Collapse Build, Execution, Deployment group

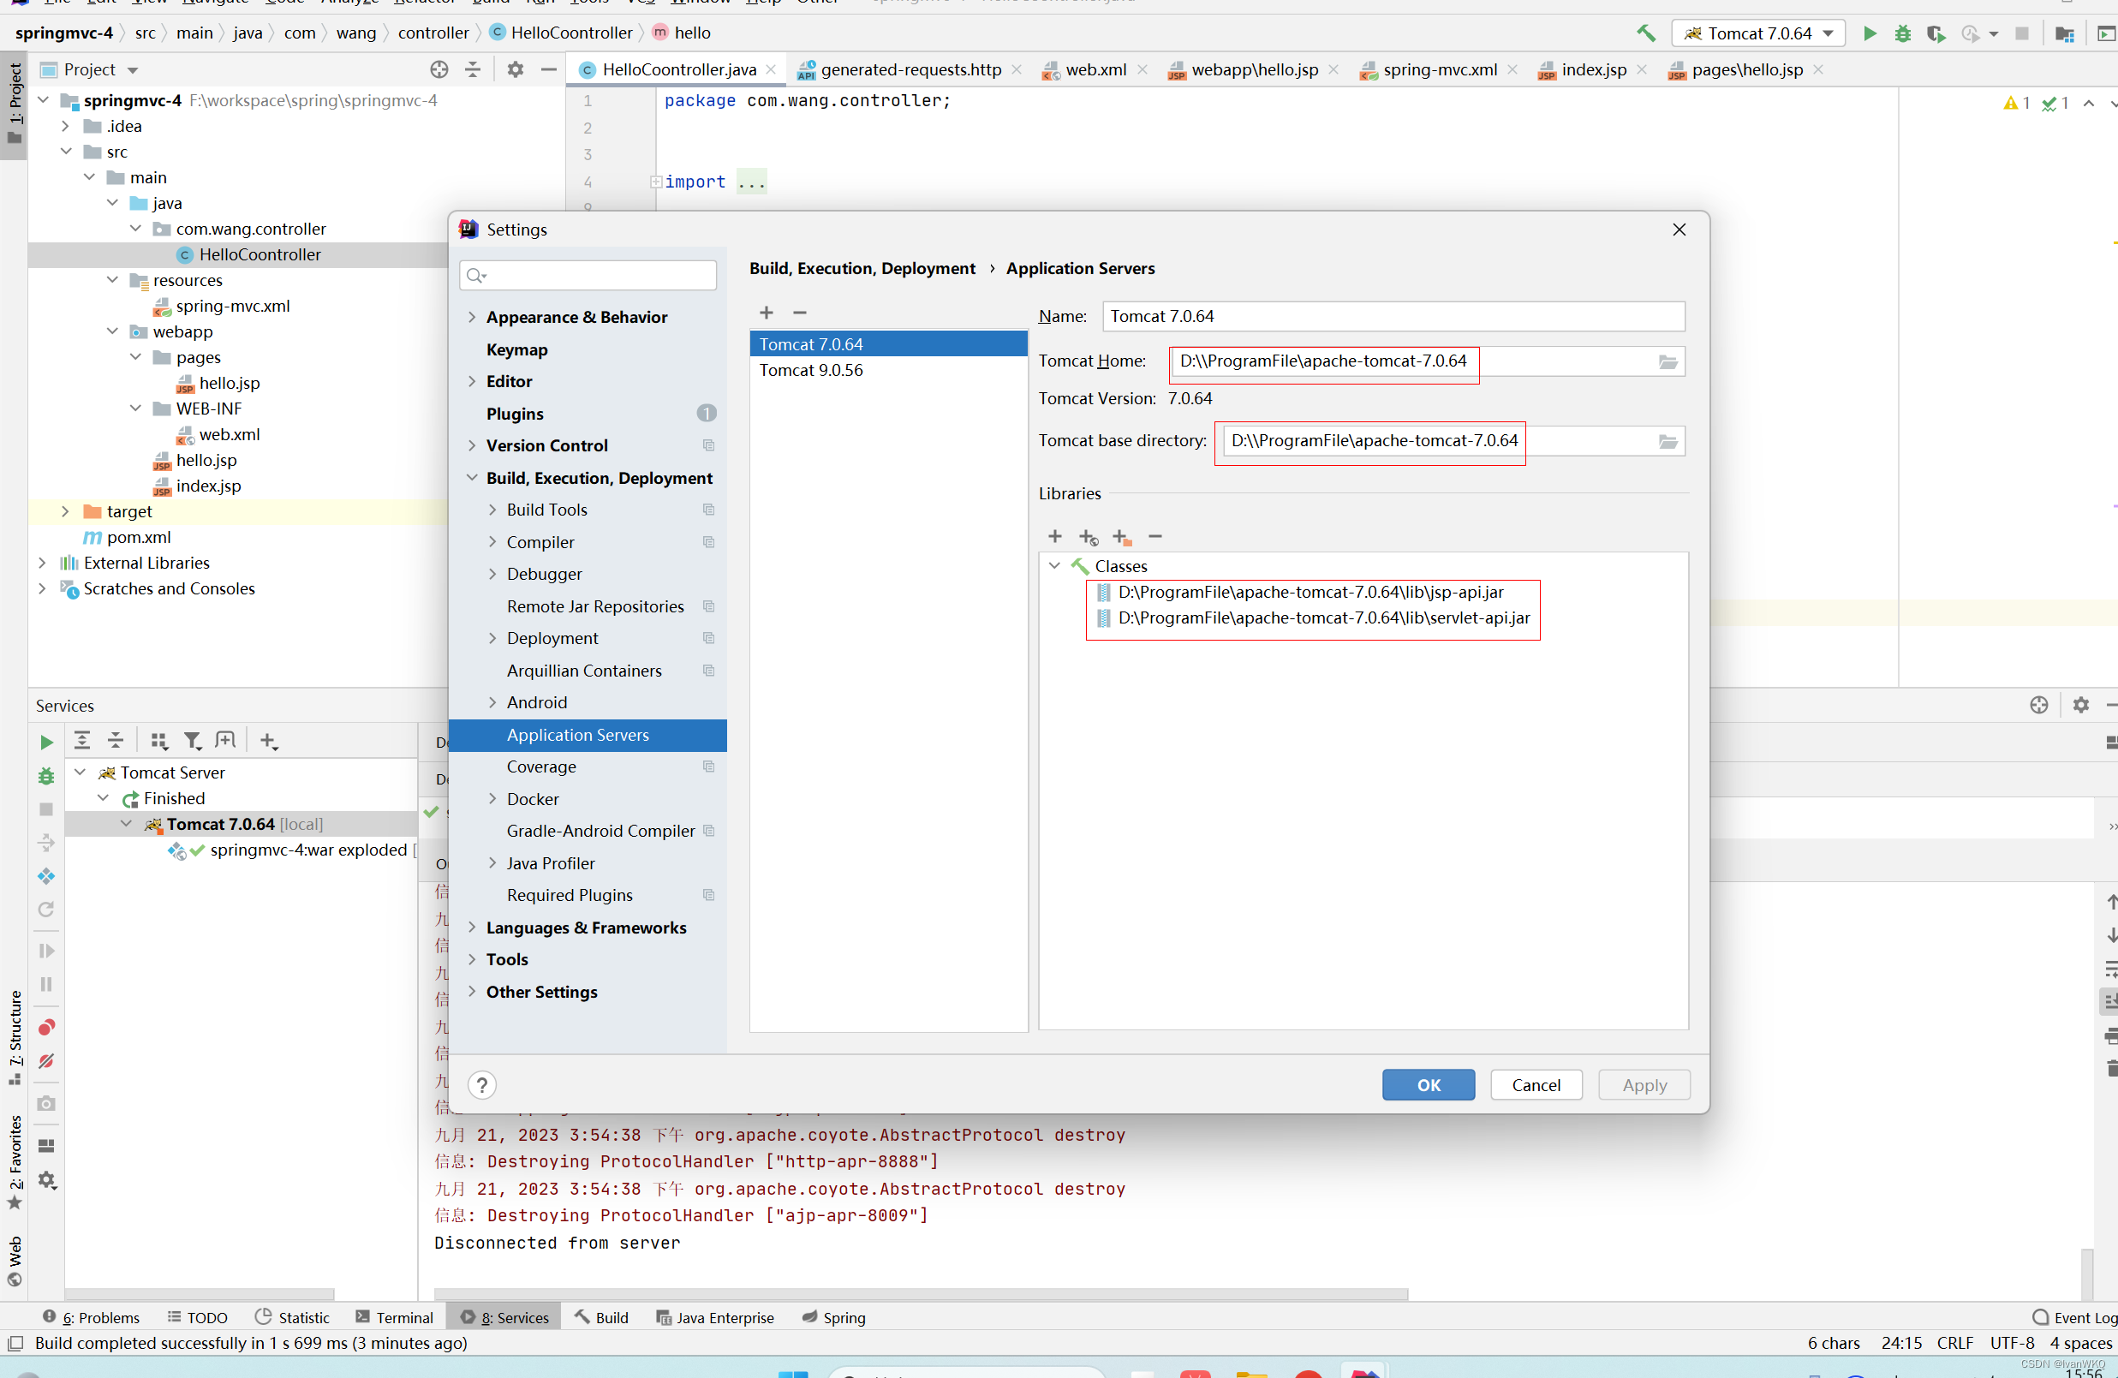(x=472, y=477)
